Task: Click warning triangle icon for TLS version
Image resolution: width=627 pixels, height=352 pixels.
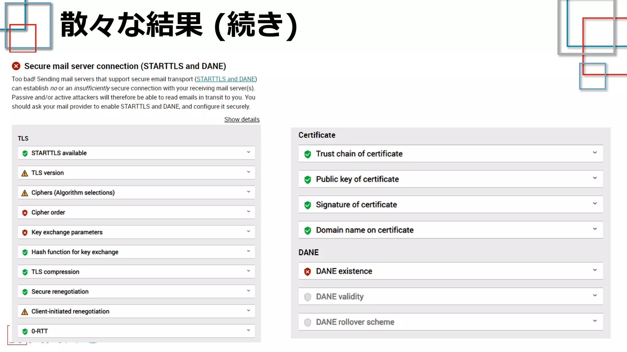Action: coord(25,173)
